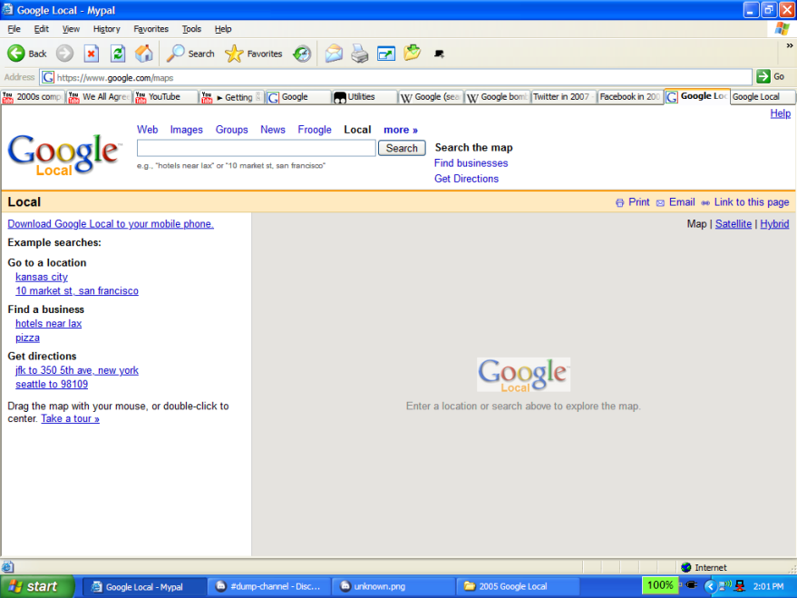The width and height of the screenshot is (797, 598).
Task: Click the Google favicon in address bar
Action: click(48, 77)
